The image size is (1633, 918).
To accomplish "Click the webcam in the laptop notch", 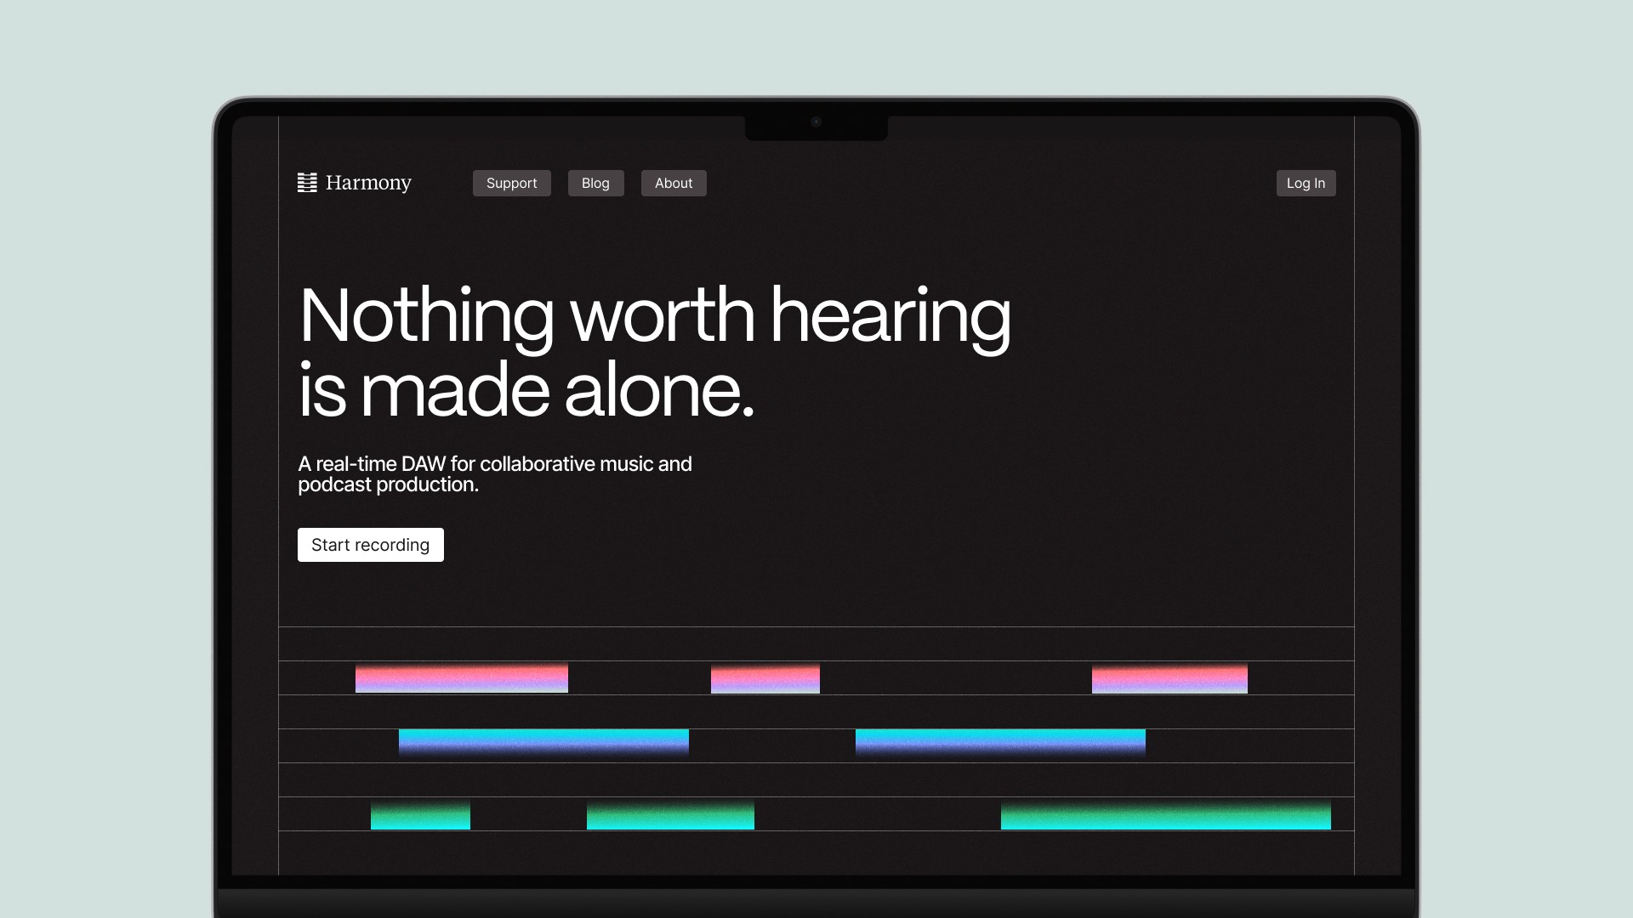I will (816, 122).
